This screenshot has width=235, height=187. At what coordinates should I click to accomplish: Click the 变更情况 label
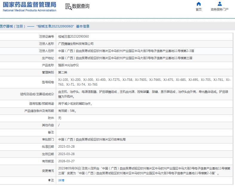[48, 171]
